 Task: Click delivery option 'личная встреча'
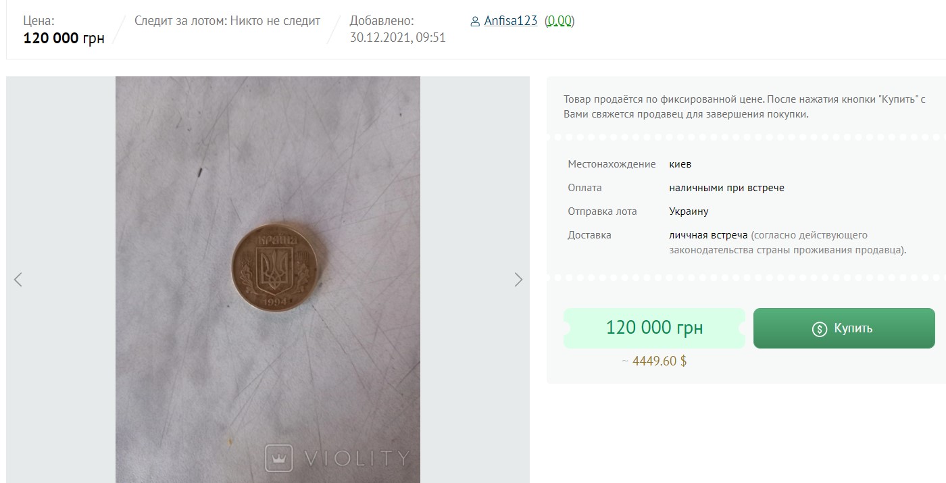pos(708,235)
